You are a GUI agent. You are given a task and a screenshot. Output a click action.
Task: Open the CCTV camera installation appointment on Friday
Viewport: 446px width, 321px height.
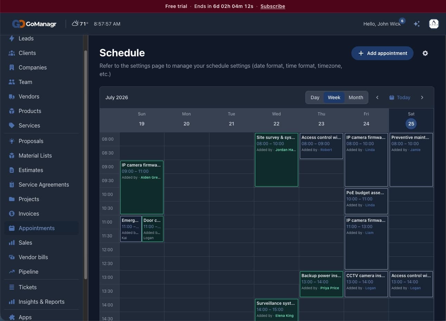click(366, 284)
